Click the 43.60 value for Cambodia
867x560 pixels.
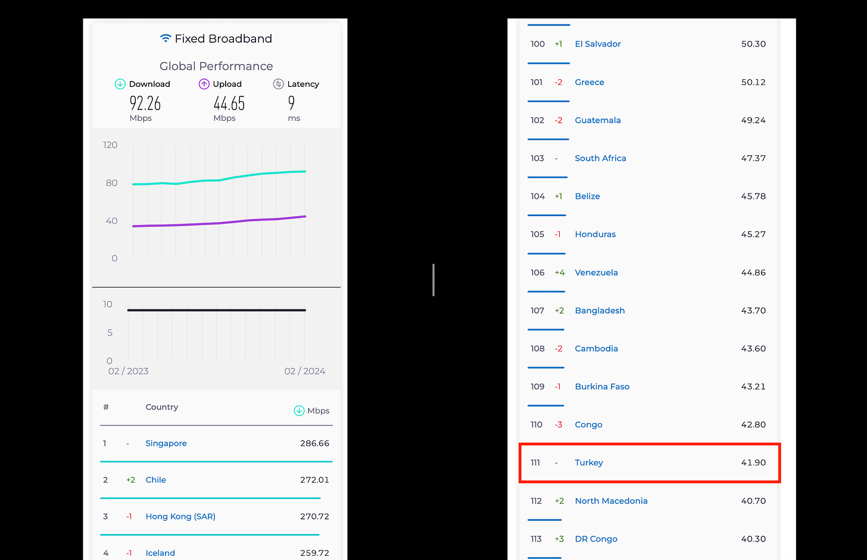pos(753,349)
